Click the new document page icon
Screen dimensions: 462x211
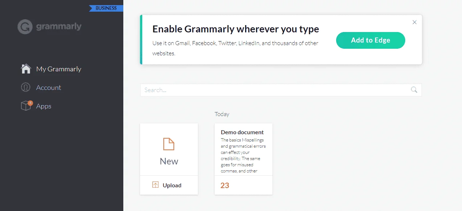click(169, 144)
